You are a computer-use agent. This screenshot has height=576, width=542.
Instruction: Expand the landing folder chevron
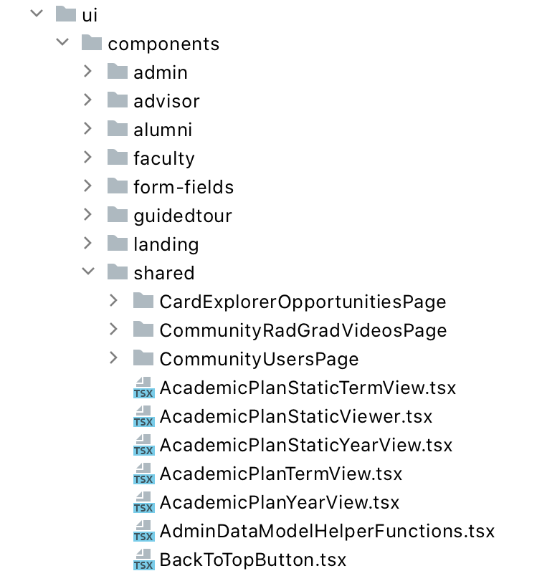[87, 243]
